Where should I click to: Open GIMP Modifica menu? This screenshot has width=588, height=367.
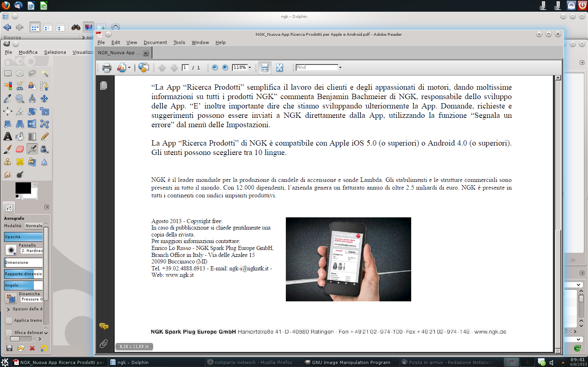pos(28,52)
